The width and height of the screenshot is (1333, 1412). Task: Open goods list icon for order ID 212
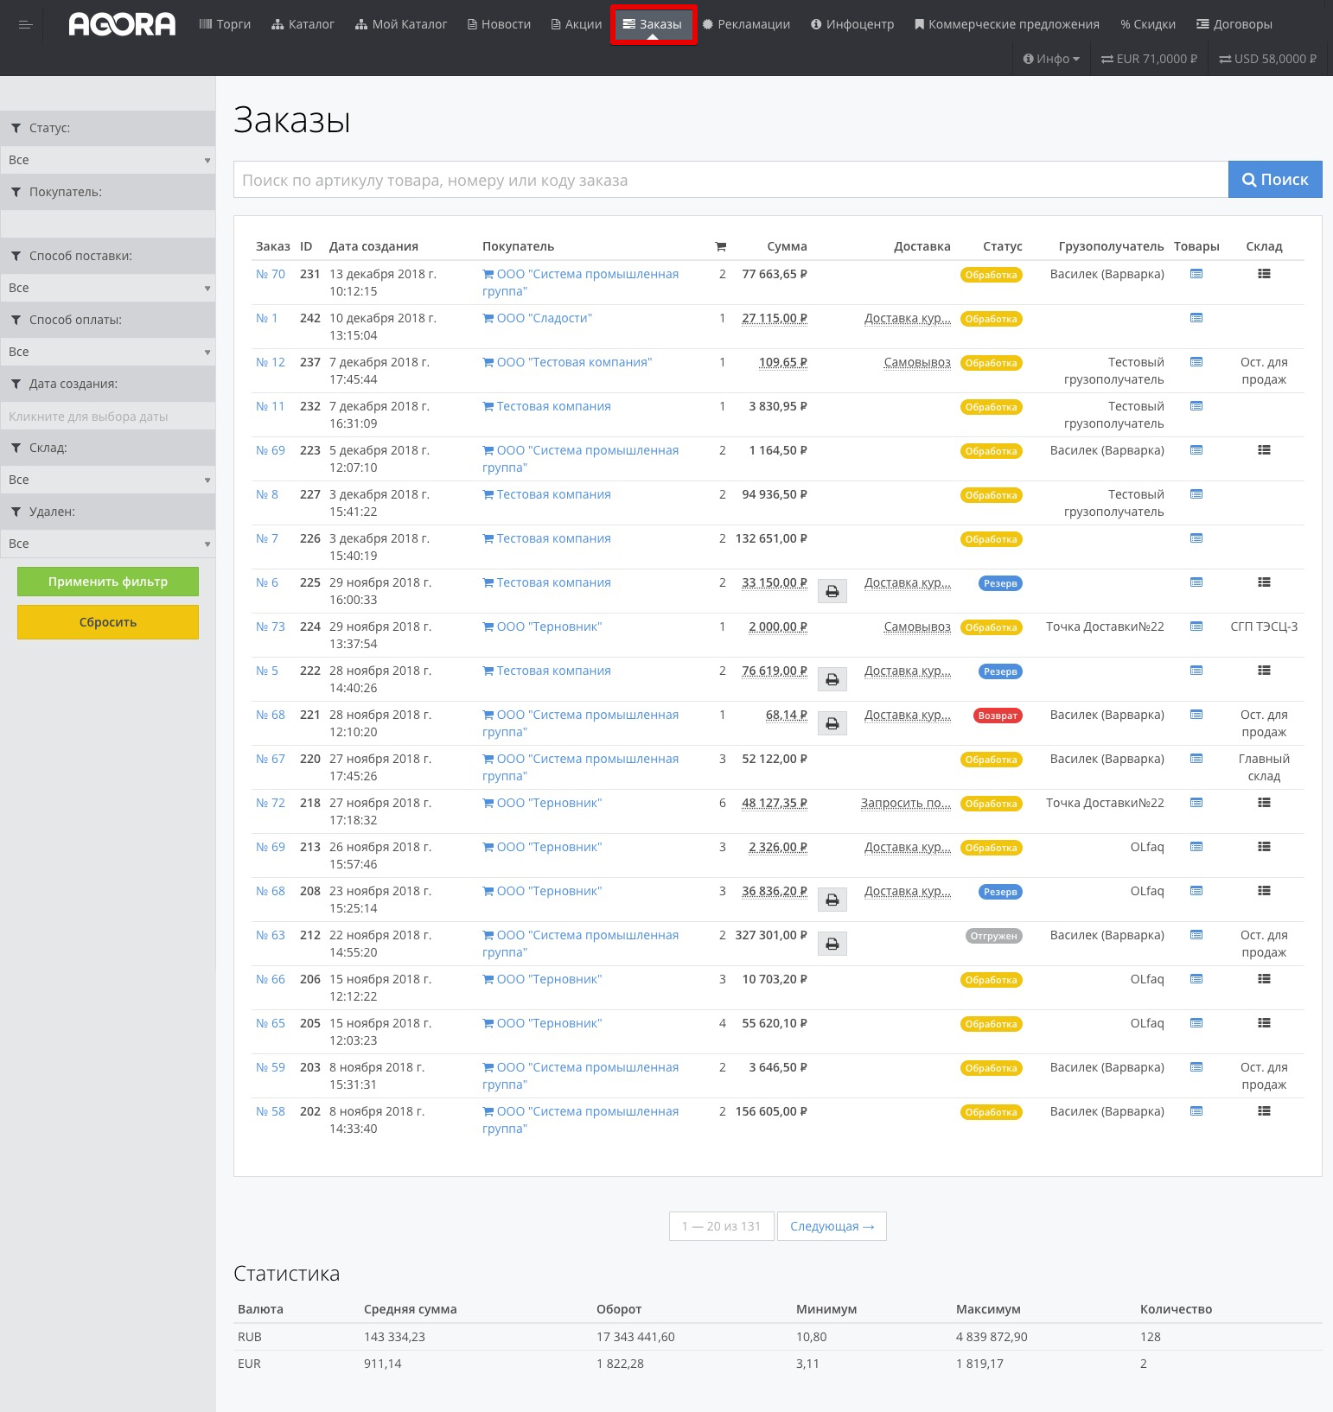(x=1196, y=935)
